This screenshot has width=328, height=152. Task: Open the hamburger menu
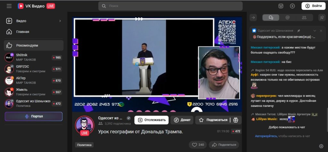coord(9,6)
